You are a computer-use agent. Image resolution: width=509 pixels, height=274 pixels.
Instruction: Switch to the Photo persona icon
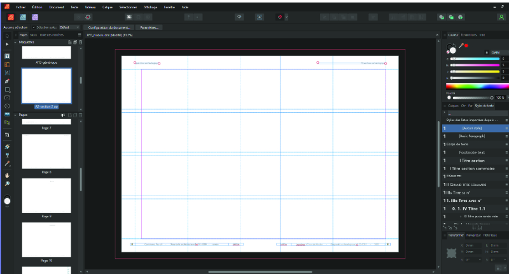(x=35, y=17)
